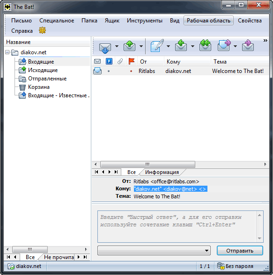This screenshot has width=273, height=275.
Task: Select the Отправленные folder
Action: click(x=47, y=79)
